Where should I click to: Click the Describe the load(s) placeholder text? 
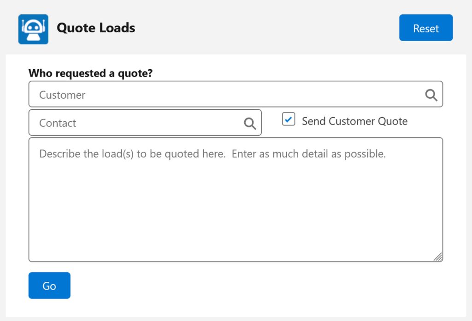point(212,154)
